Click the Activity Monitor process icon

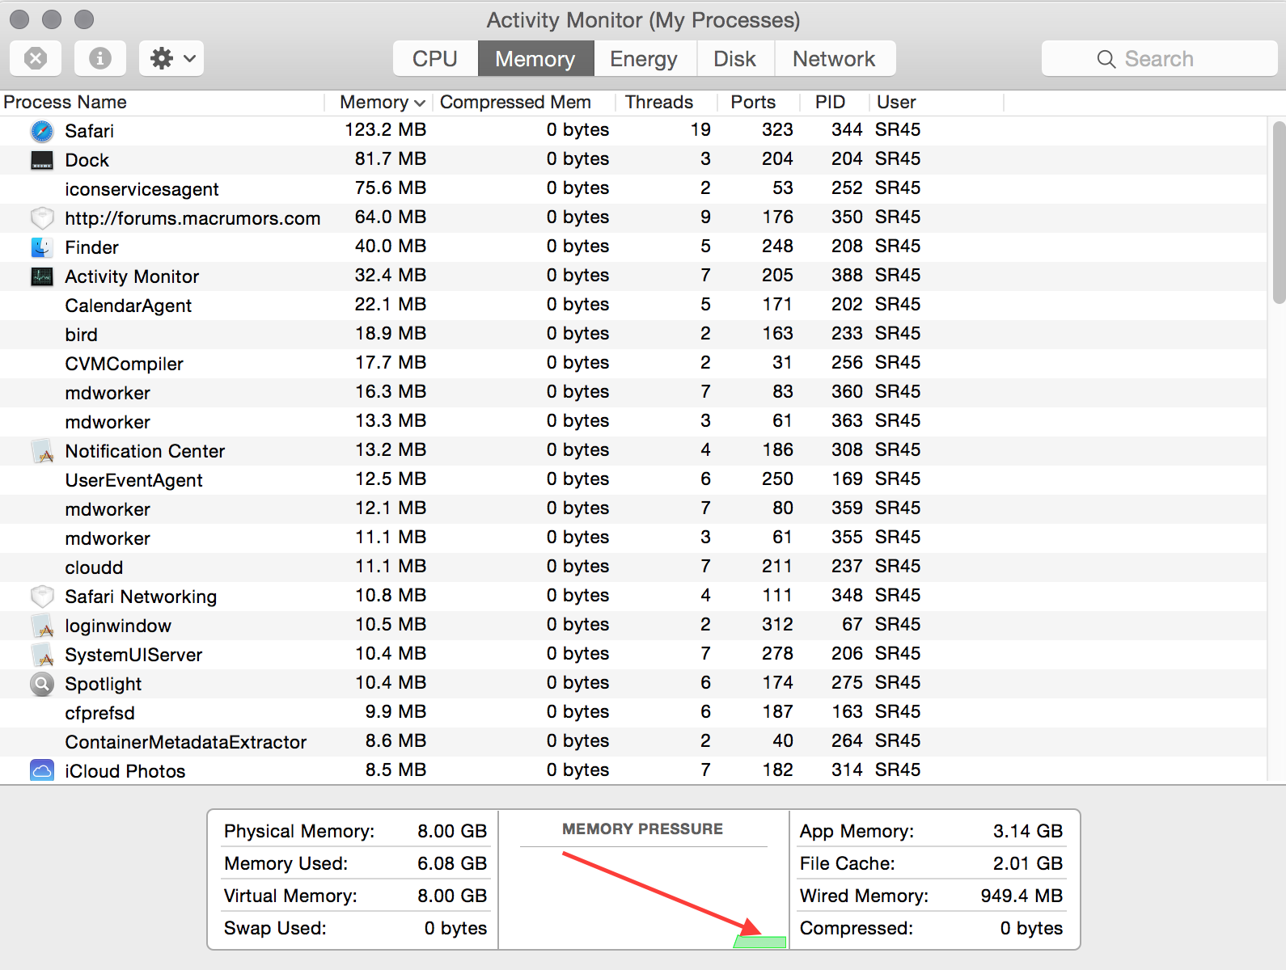[42, 276]
